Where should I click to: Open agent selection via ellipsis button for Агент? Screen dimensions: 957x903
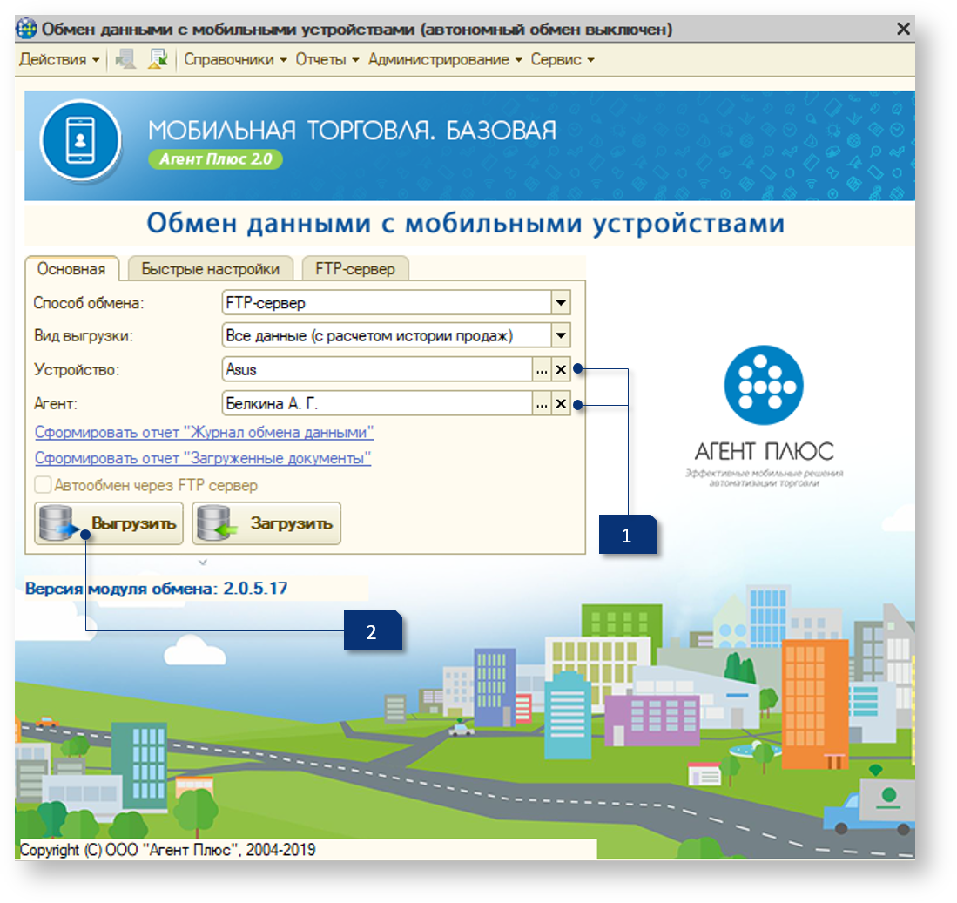(x=542, y=404)
